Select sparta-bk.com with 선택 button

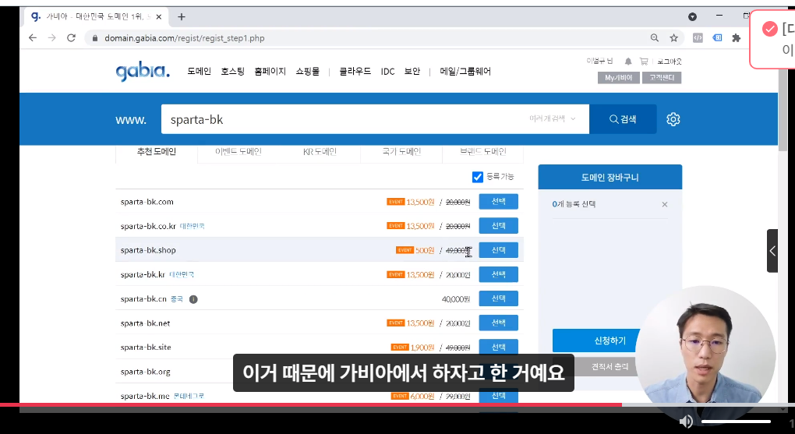[498, 201]
